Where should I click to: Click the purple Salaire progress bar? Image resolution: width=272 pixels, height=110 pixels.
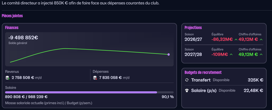coord(81,92)
